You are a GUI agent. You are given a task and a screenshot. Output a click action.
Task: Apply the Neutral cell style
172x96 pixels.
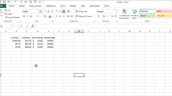point(164,16)
